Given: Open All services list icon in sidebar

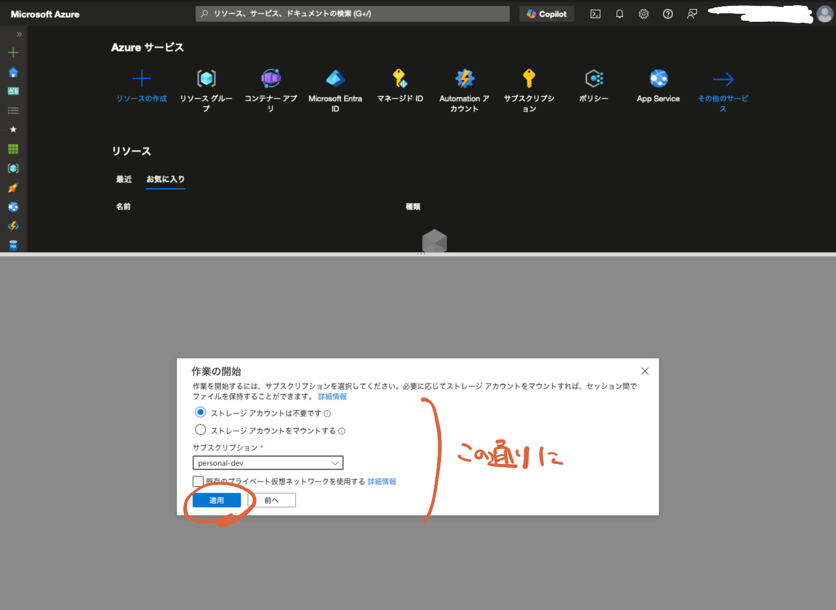Looking at the screenshot, I should (13, 110).
